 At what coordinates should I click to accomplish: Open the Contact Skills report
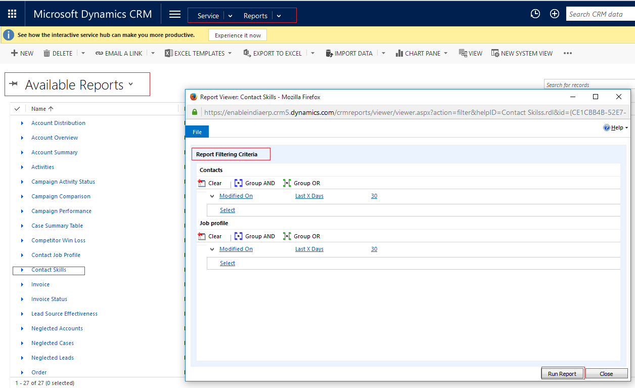tap(49, 270)
